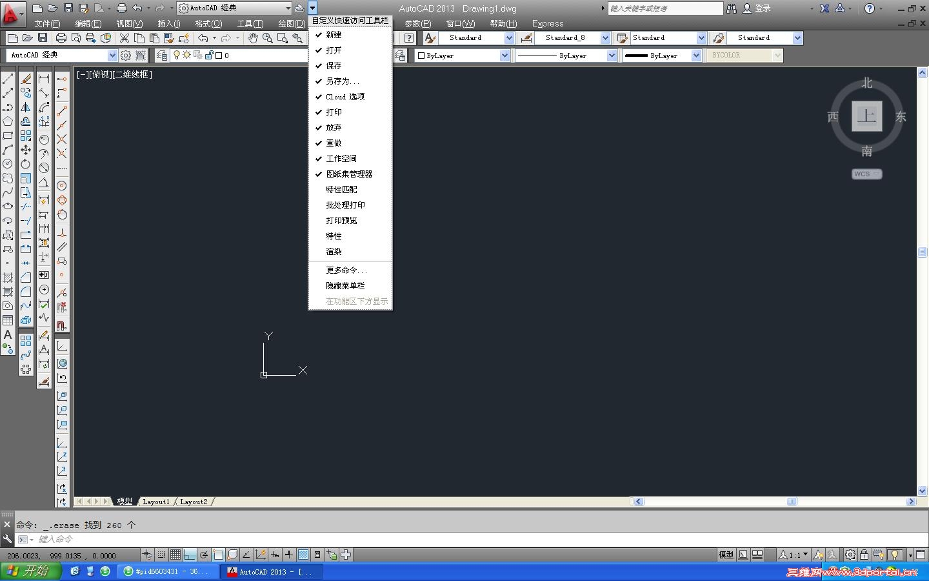Click the Multiline Text tool
Image resolution: width=929 pixels, height=581 pixels.
point(8,336)
